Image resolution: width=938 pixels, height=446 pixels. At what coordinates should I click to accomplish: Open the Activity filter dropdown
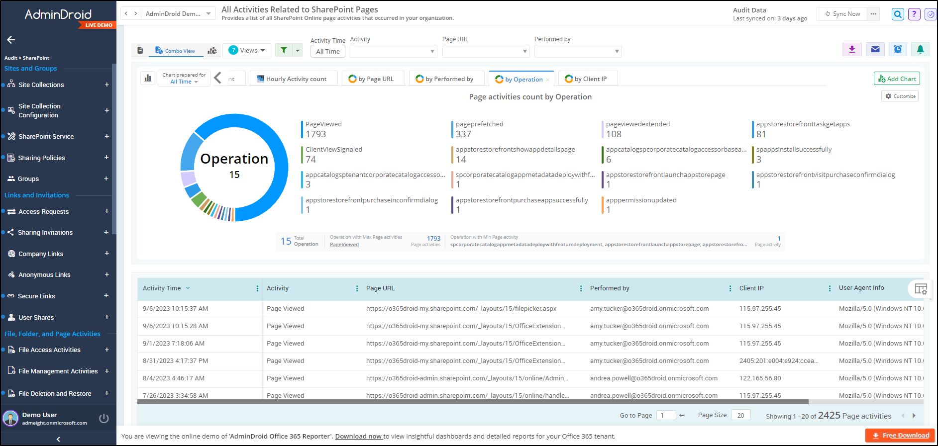[x=393, y=51]
